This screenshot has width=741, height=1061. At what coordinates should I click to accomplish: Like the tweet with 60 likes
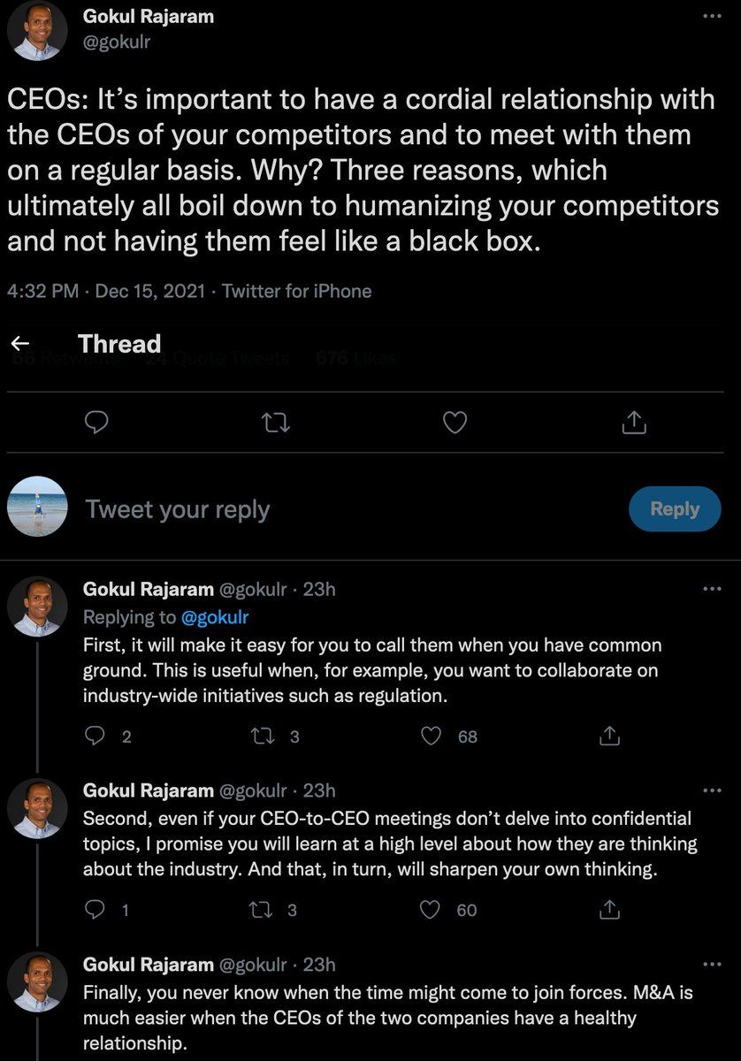432,909
